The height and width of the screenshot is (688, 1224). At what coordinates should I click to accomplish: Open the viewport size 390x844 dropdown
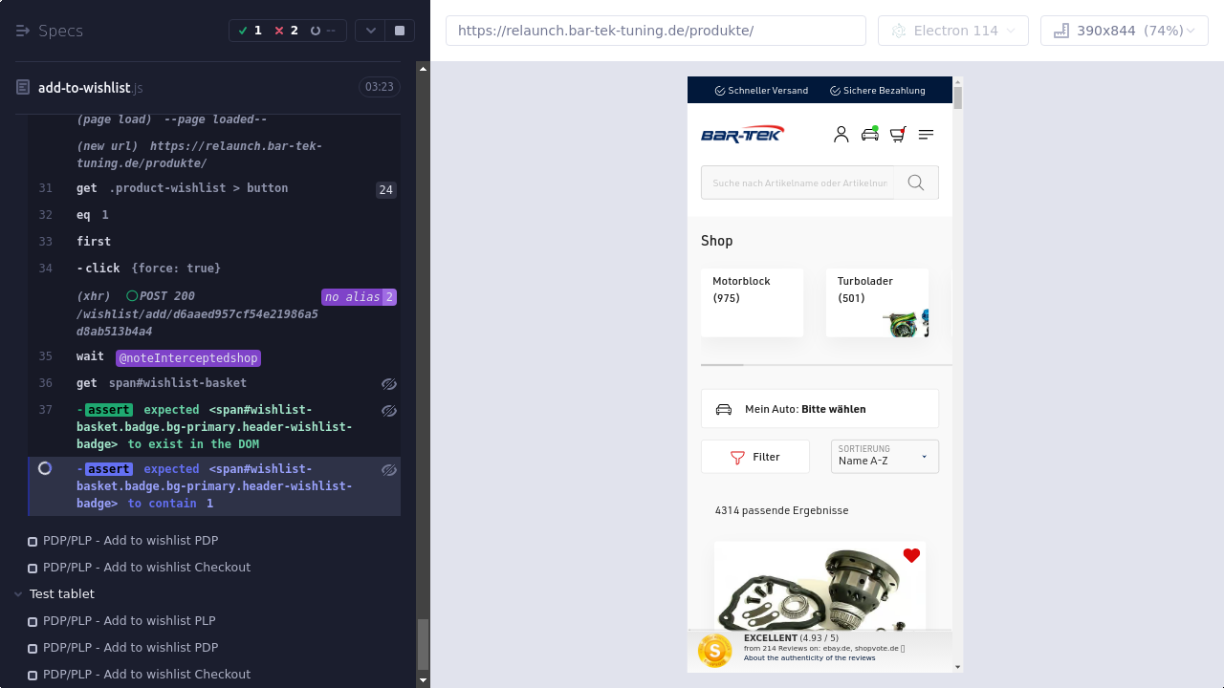click(1124, 31)
